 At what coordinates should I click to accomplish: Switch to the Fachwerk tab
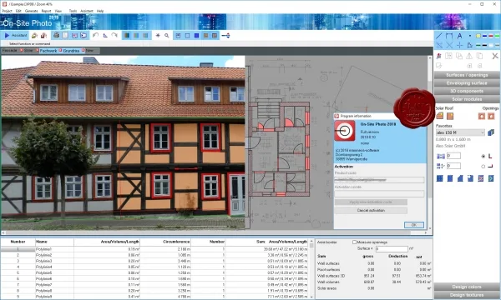tap(48, 51)
